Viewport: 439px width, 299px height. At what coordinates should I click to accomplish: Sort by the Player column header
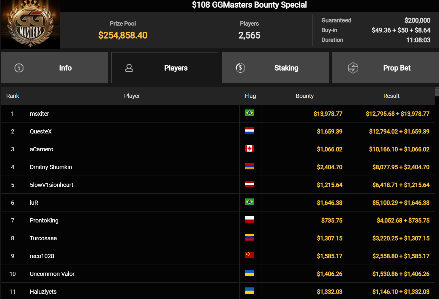(132, 96)
